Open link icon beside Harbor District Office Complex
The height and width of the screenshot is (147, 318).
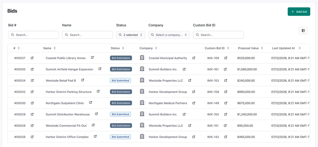point(95,136)
